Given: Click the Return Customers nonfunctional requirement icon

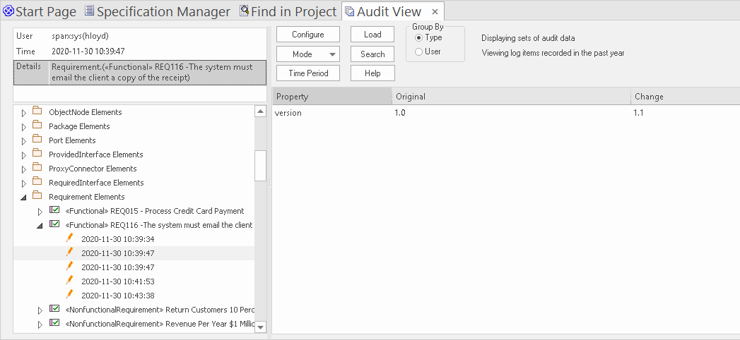Looking at the screenshot, I should point(55,310).
